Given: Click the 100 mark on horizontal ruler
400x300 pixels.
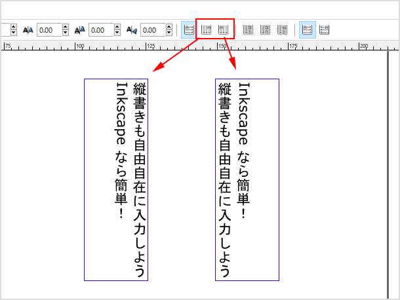Looking at the screenshot, I should pos(80,46).
